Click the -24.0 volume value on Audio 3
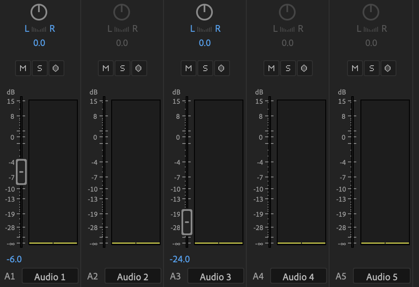Image resolution: width=419 pixels, height=287 pixels. click(180, 259)
